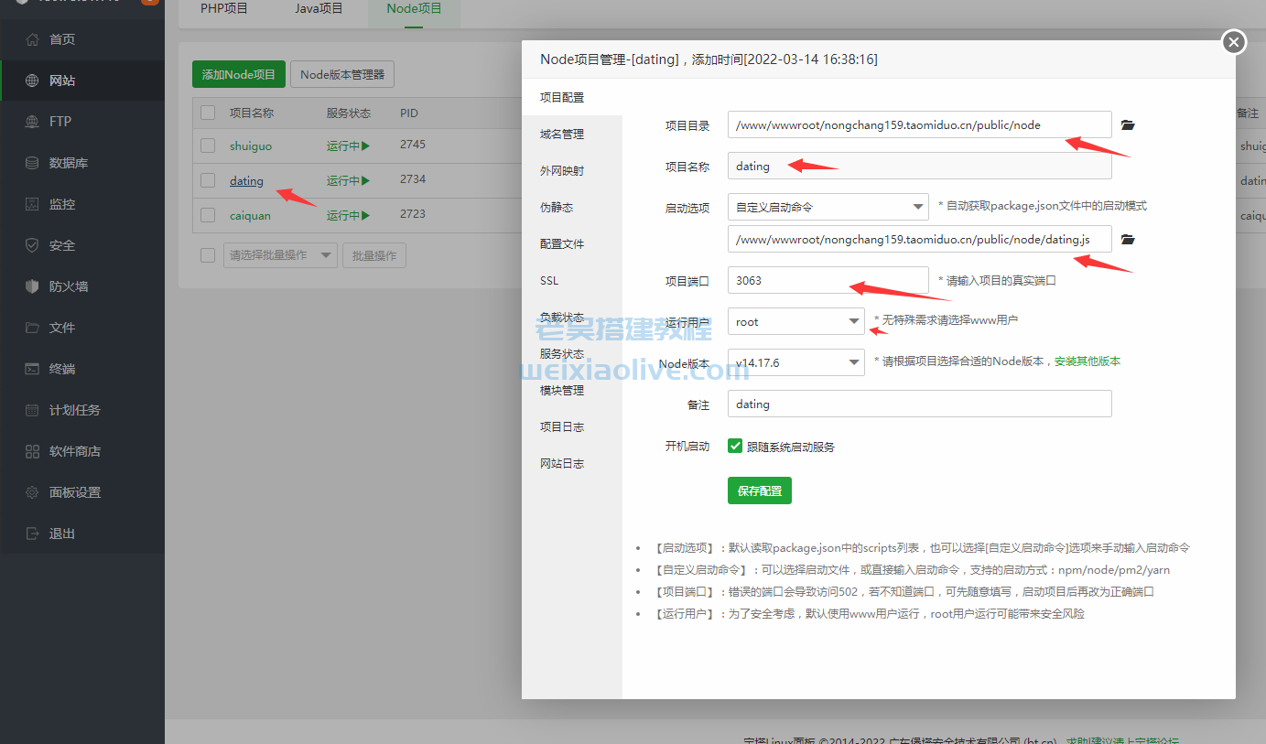Image resolution: width=1266 pixels, height=744 pixels.
Task: Browse file for startup script dating.js
Action: (1128, 239)
